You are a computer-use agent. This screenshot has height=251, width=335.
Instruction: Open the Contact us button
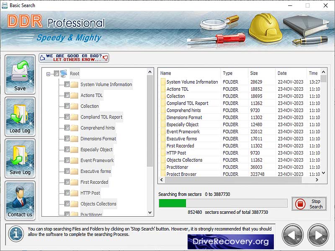20,200
